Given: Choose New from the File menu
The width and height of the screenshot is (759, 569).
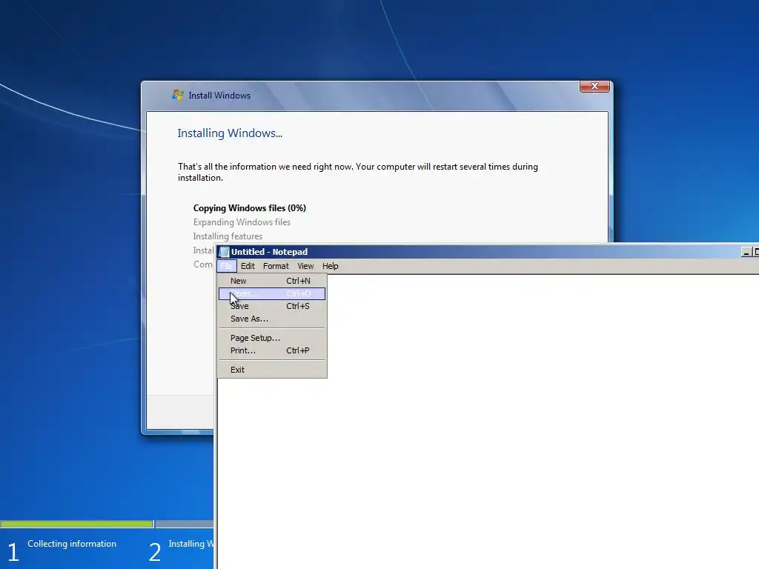Looking at the screenshot, I should click(x=271, y=281).
